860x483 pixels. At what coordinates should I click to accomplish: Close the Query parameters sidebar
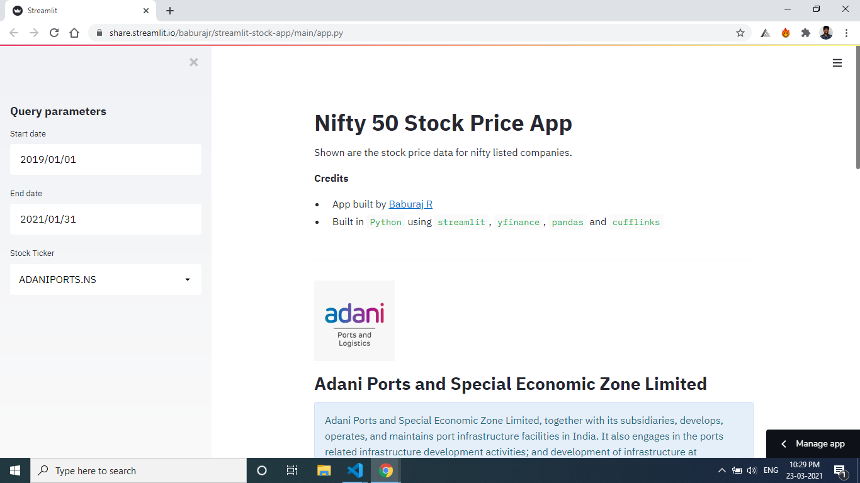tap(194, 62)
